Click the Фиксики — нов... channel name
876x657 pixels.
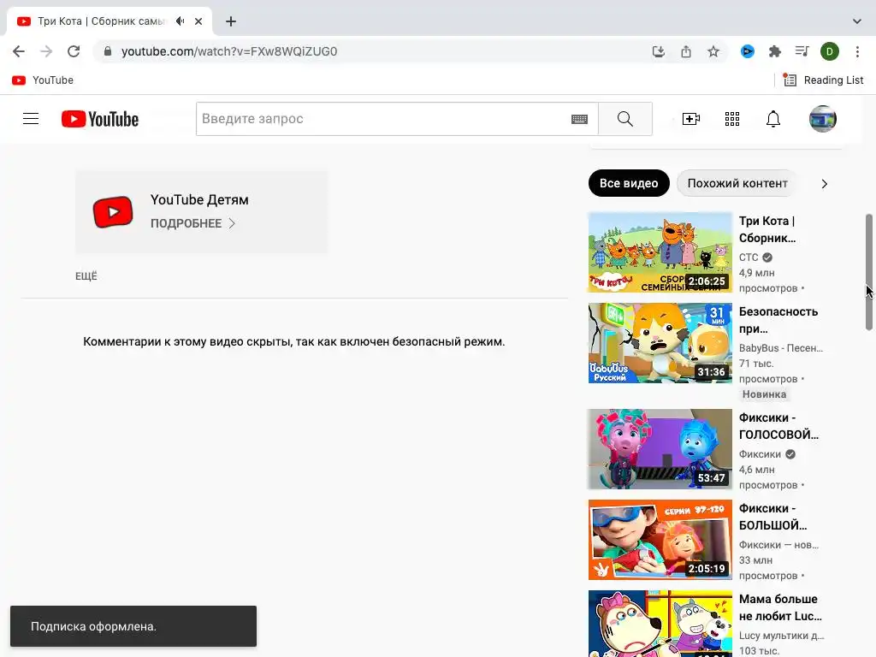point(778,545)
